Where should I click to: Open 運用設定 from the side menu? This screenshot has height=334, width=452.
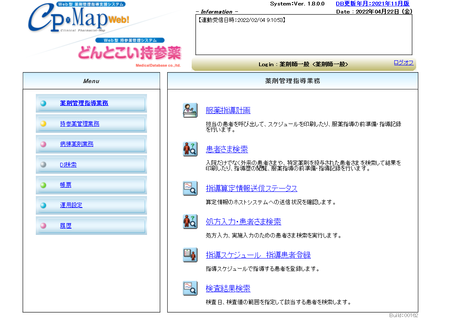click(71, 205)
